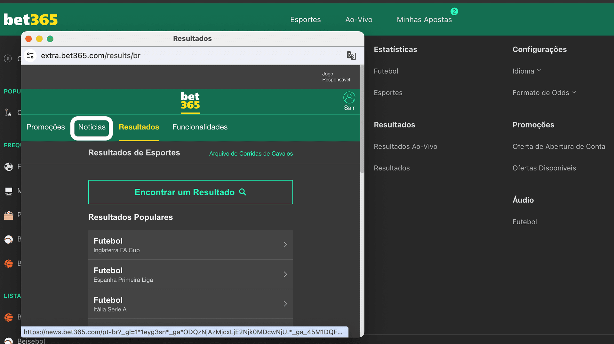This screenshot has height=344, width=614.
Task: Click the coin icon at top of sidebar
Action: tap(8, 58)
